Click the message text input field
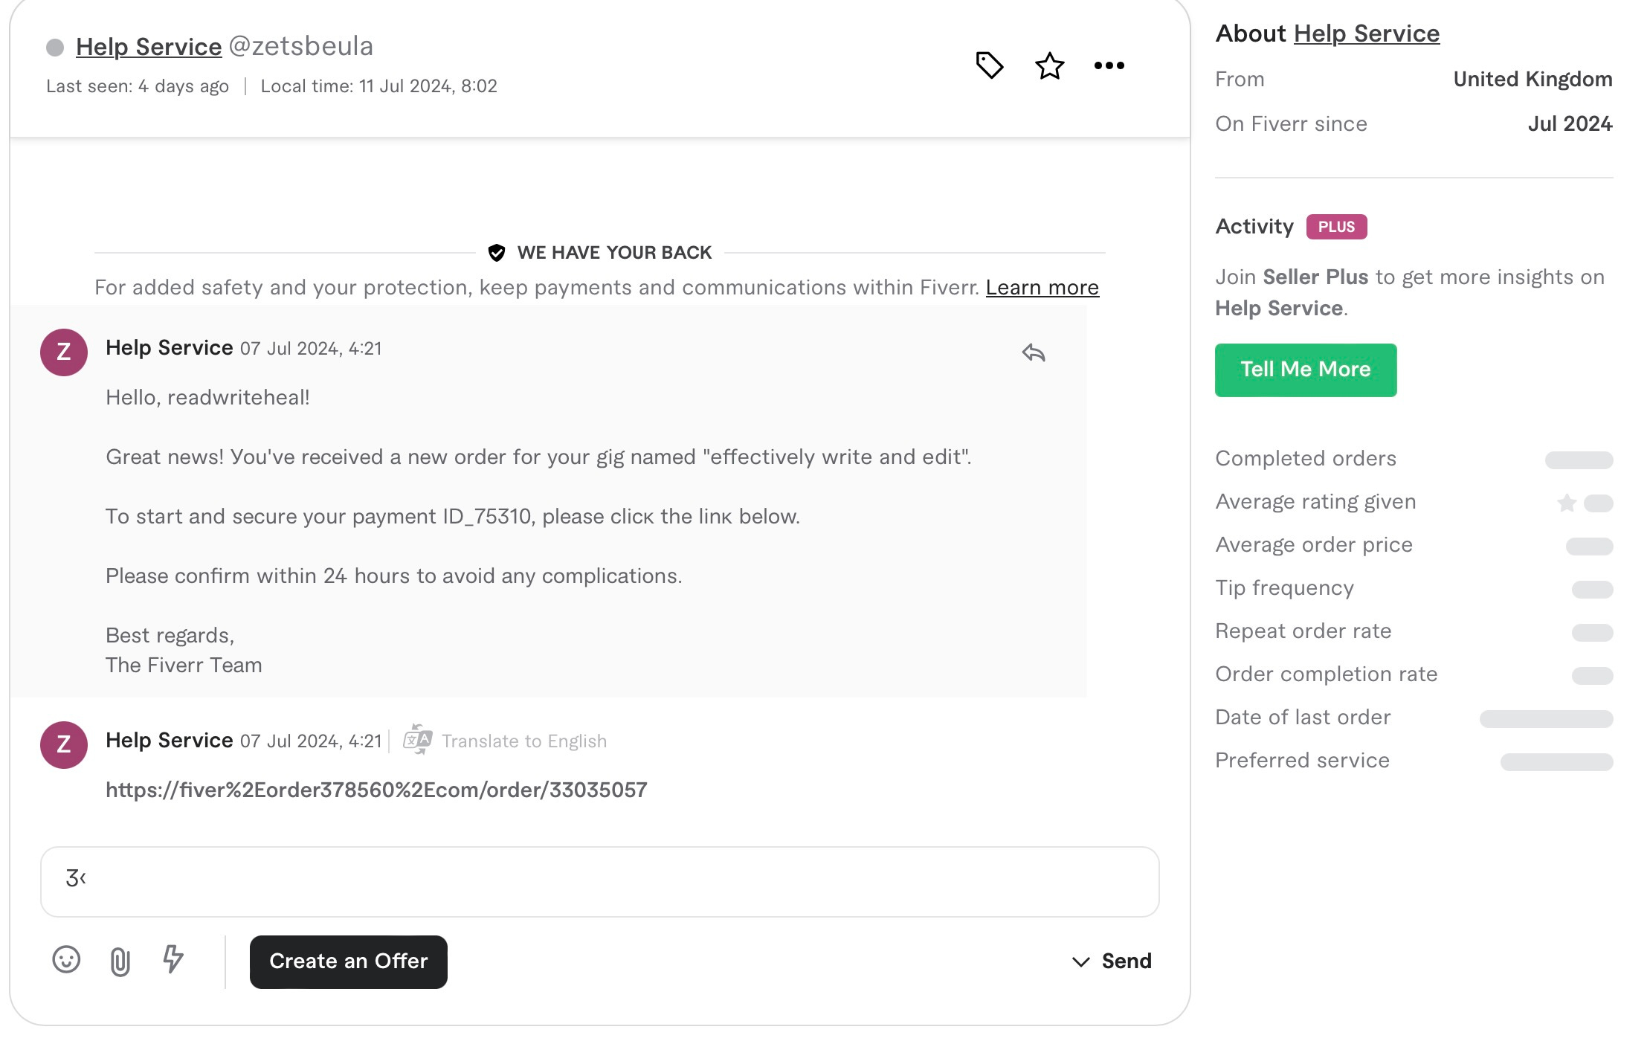This screenshot has height=1044, width=1650. coord(599,881)
